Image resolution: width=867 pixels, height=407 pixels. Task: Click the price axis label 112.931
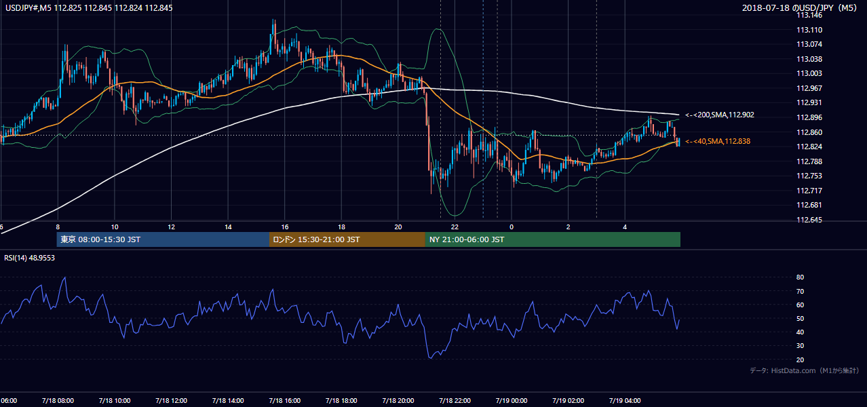[x=809, y=102]
